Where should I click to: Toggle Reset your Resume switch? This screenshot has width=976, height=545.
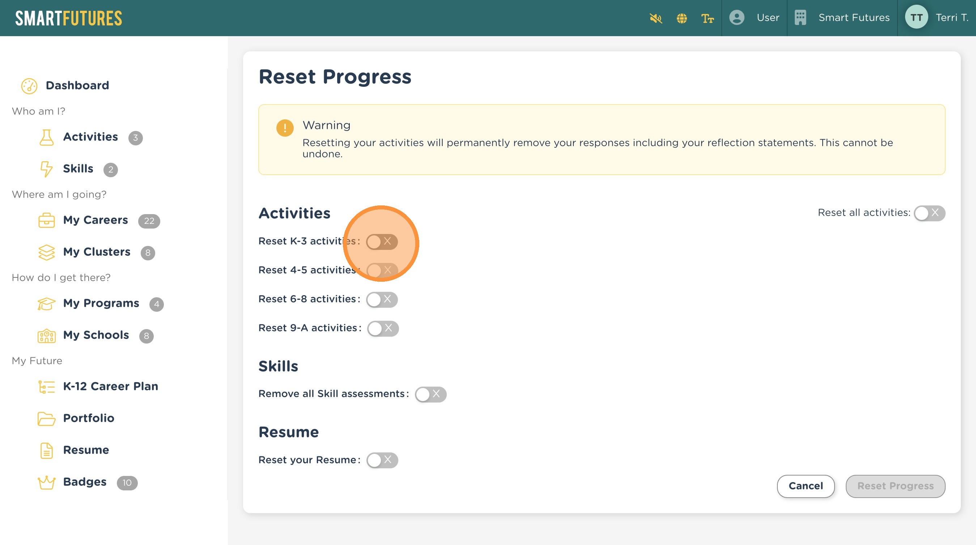[x=382, y=460]
